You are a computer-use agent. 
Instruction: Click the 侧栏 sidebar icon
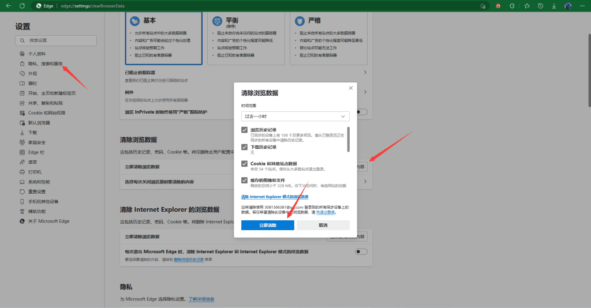[23, 83]
